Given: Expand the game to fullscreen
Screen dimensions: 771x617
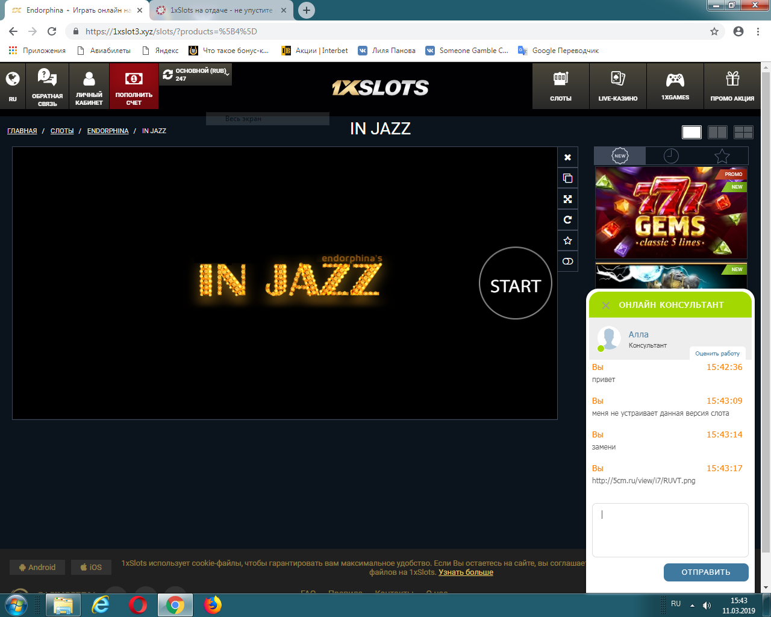Looking at the screenshot, I should (567, 199).
